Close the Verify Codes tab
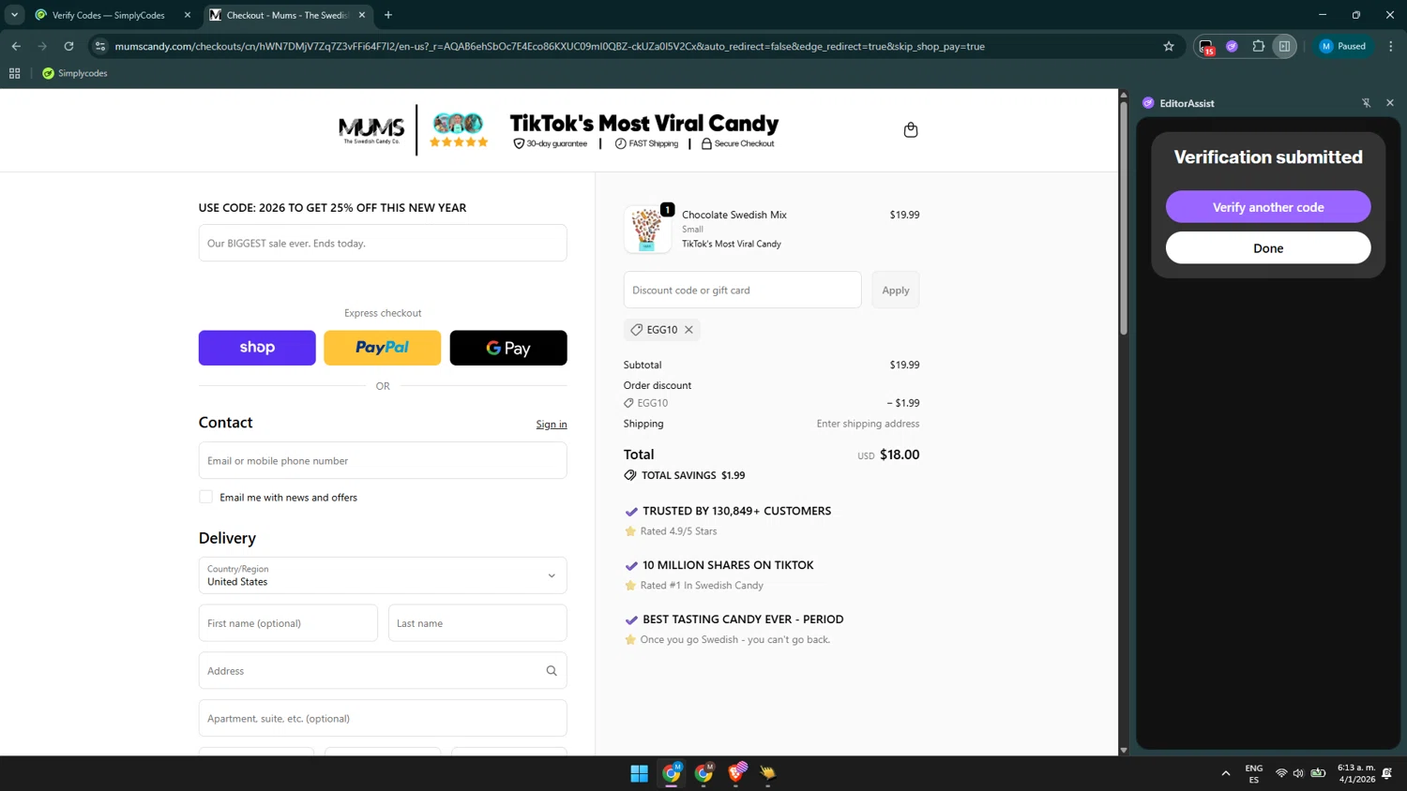The width and height of the screenshot is (1407, 791). [187, 15]
